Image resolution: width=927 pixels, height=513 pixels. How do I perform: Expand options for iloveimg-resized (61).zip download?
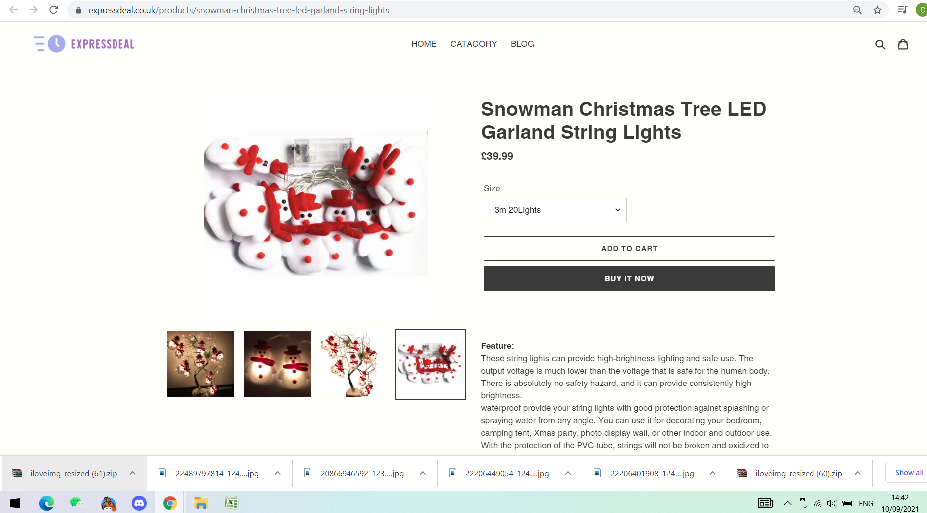133,473
